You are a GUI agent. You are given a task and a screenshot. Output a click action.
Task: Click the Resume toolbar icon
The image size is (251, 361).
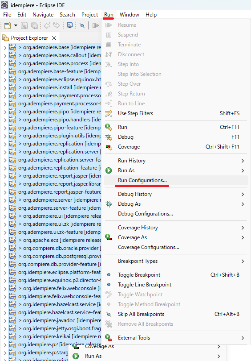(x=96, y=25)
